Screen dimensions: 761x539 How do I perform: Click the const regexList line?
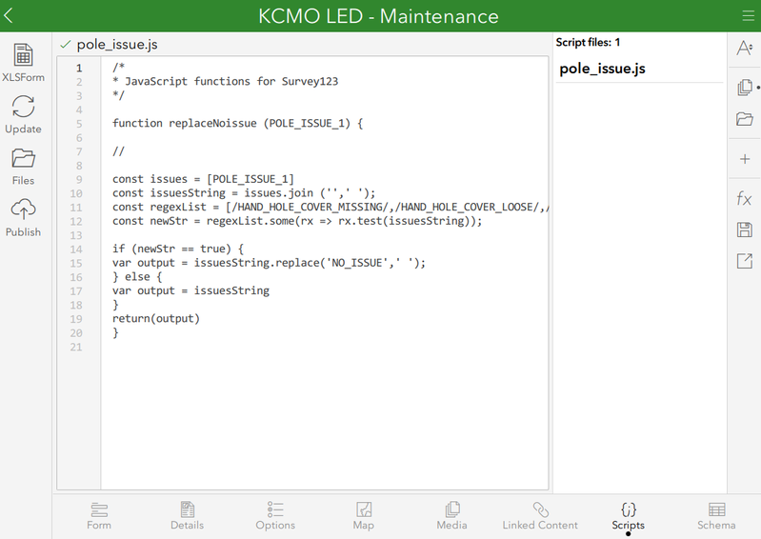330,208
